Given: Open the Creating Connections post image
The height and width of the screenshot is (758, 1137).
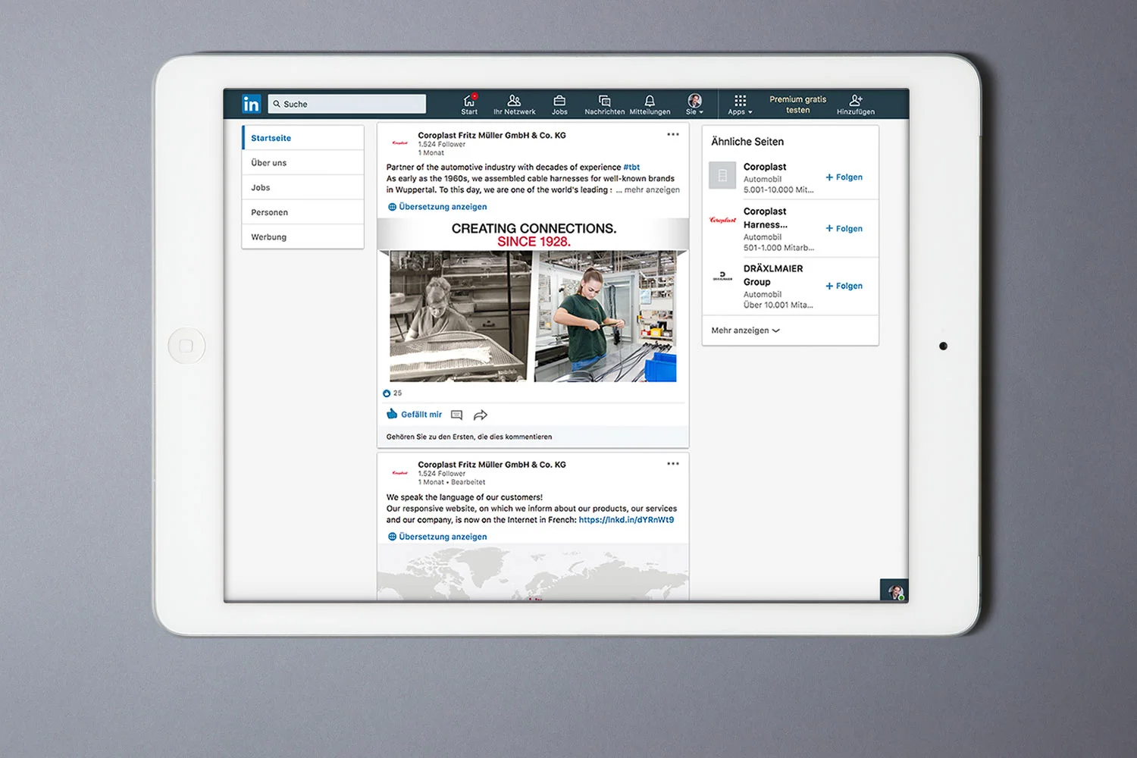Looking at the screenshot, I should click(533, 300).
